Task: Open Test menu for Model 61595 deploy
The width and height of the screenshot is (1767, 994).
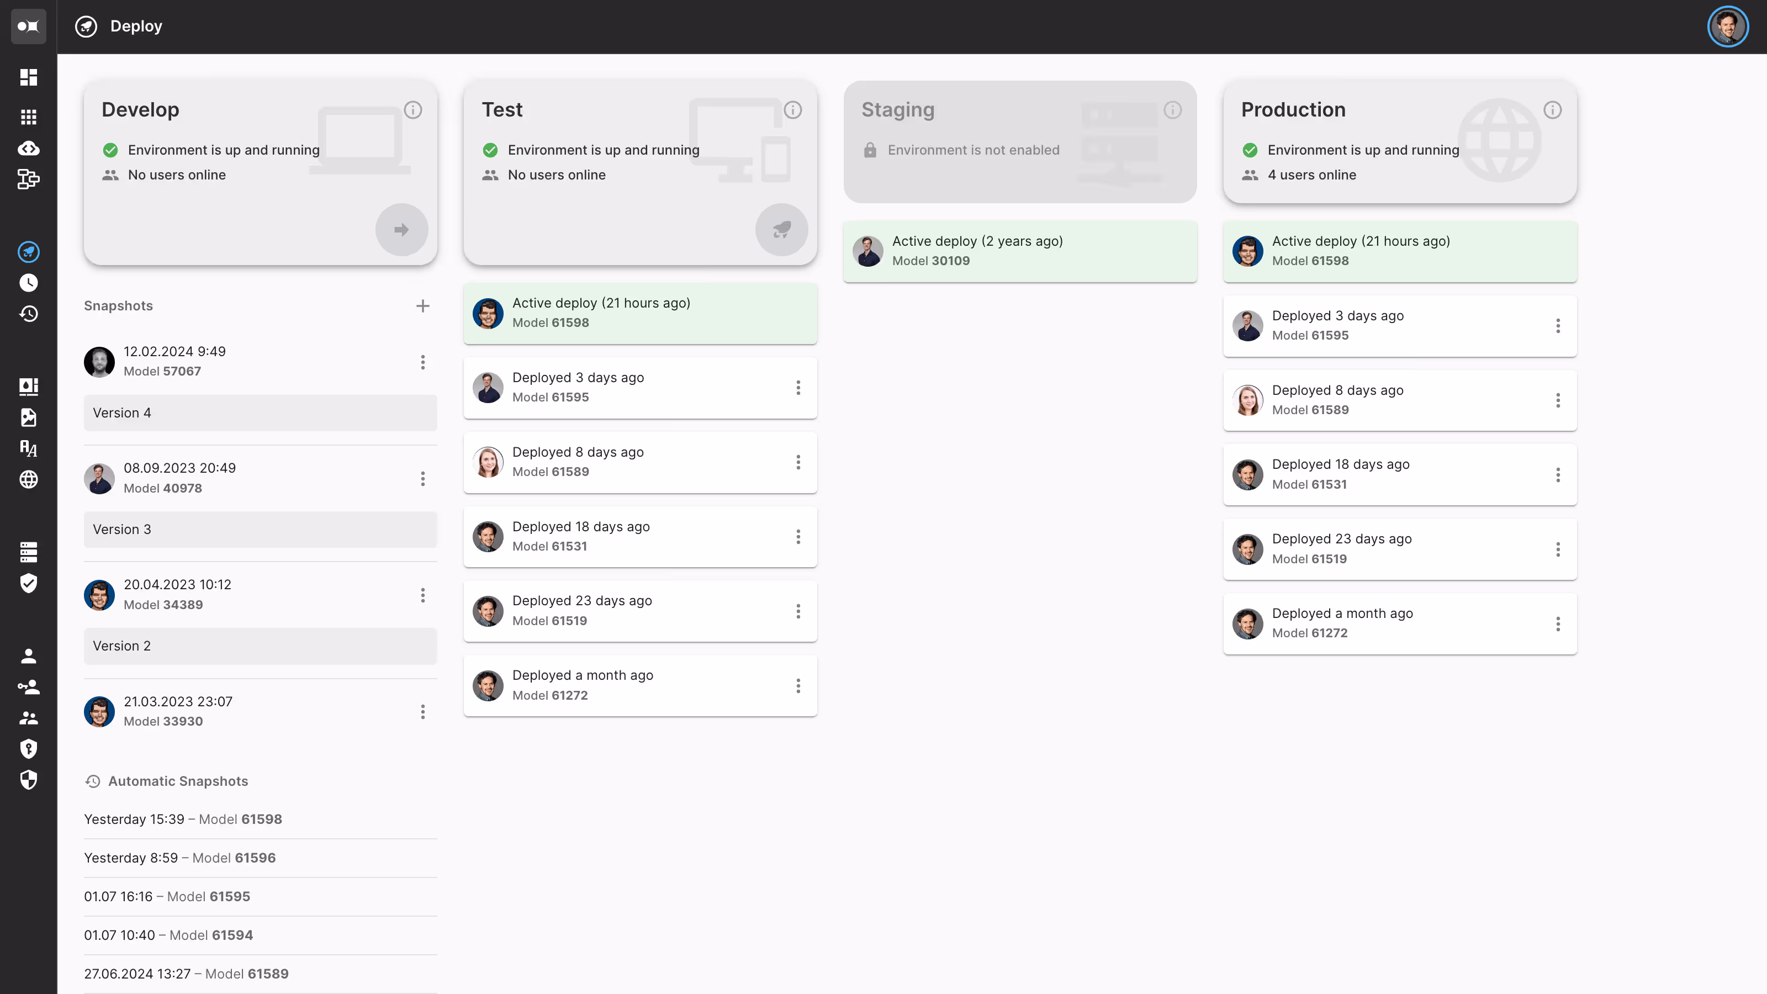Action: click(x=798, y=388)
